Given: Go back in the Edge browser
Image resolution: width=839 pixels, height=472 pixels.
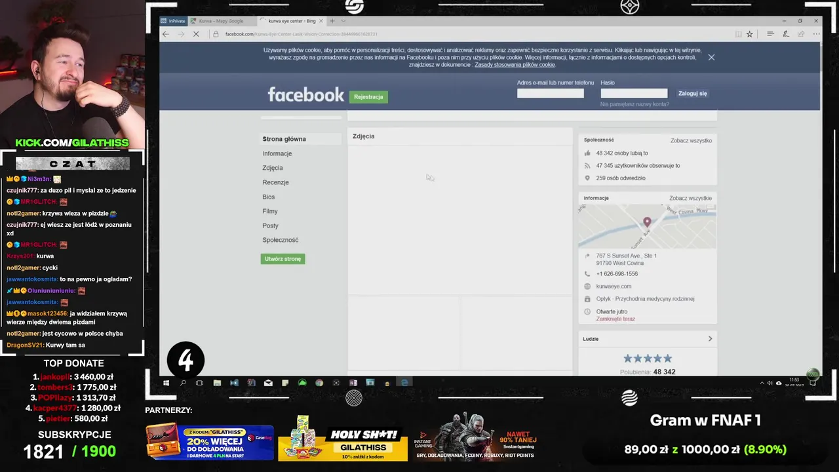Looking at the screenshot, I should coord(166,34).
